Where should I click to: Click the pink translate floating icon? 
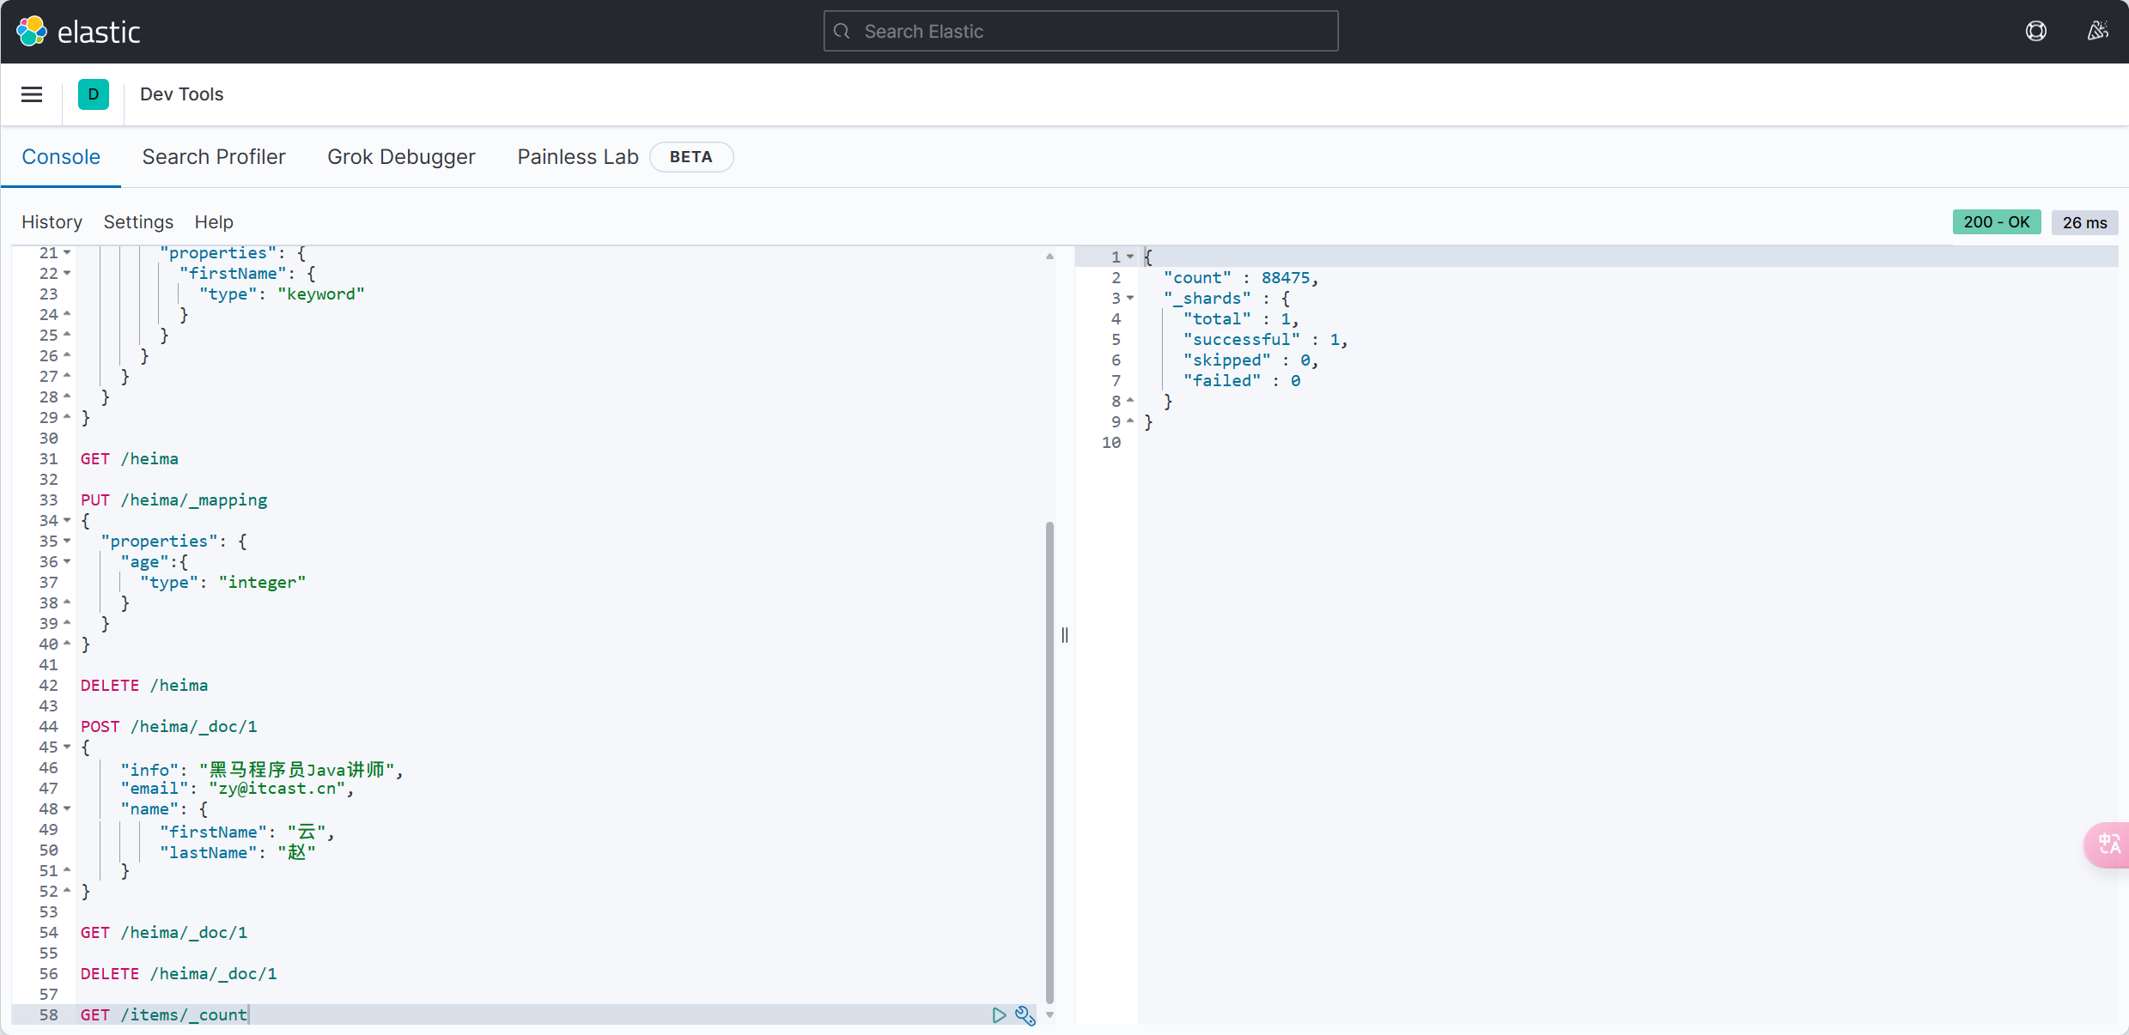[2108, 844]
